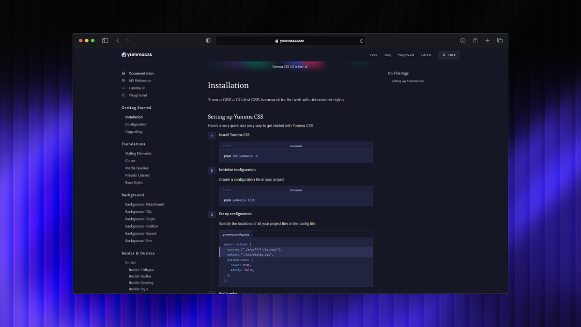Open the Ctrl K search box
Image resolution: width=581 pixels, height=327 pixels.
(x=449, y=55)
